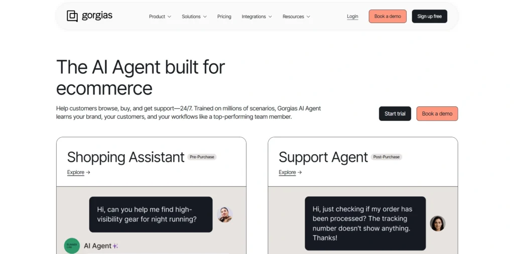Click arrow next to Support Agent Explore
This screenshot has height=254, width=514.
point(299,172)
